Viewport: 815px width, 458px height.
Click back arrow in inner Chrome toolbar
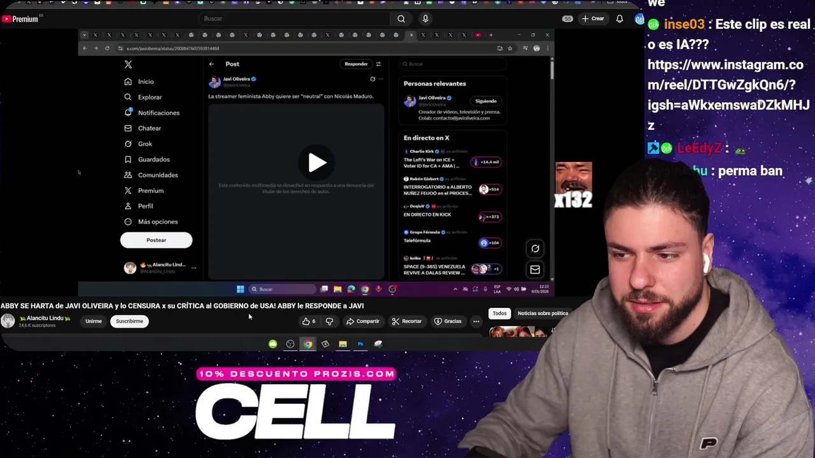pos(85,48)
